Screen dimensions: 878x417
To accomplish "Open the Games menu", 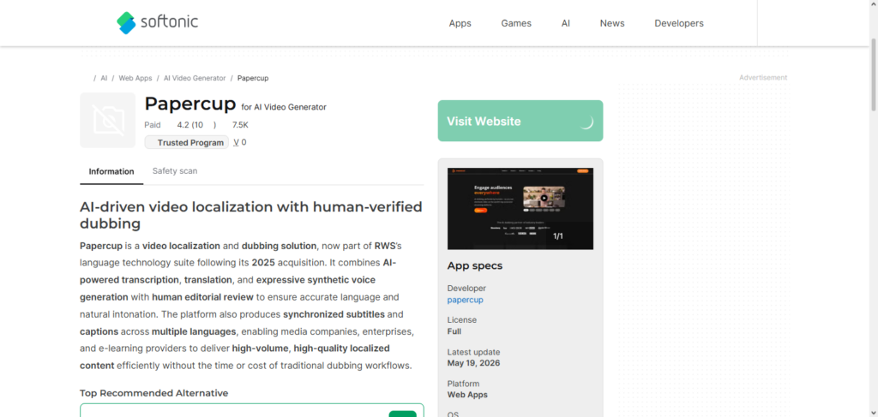I will (515, 23).
